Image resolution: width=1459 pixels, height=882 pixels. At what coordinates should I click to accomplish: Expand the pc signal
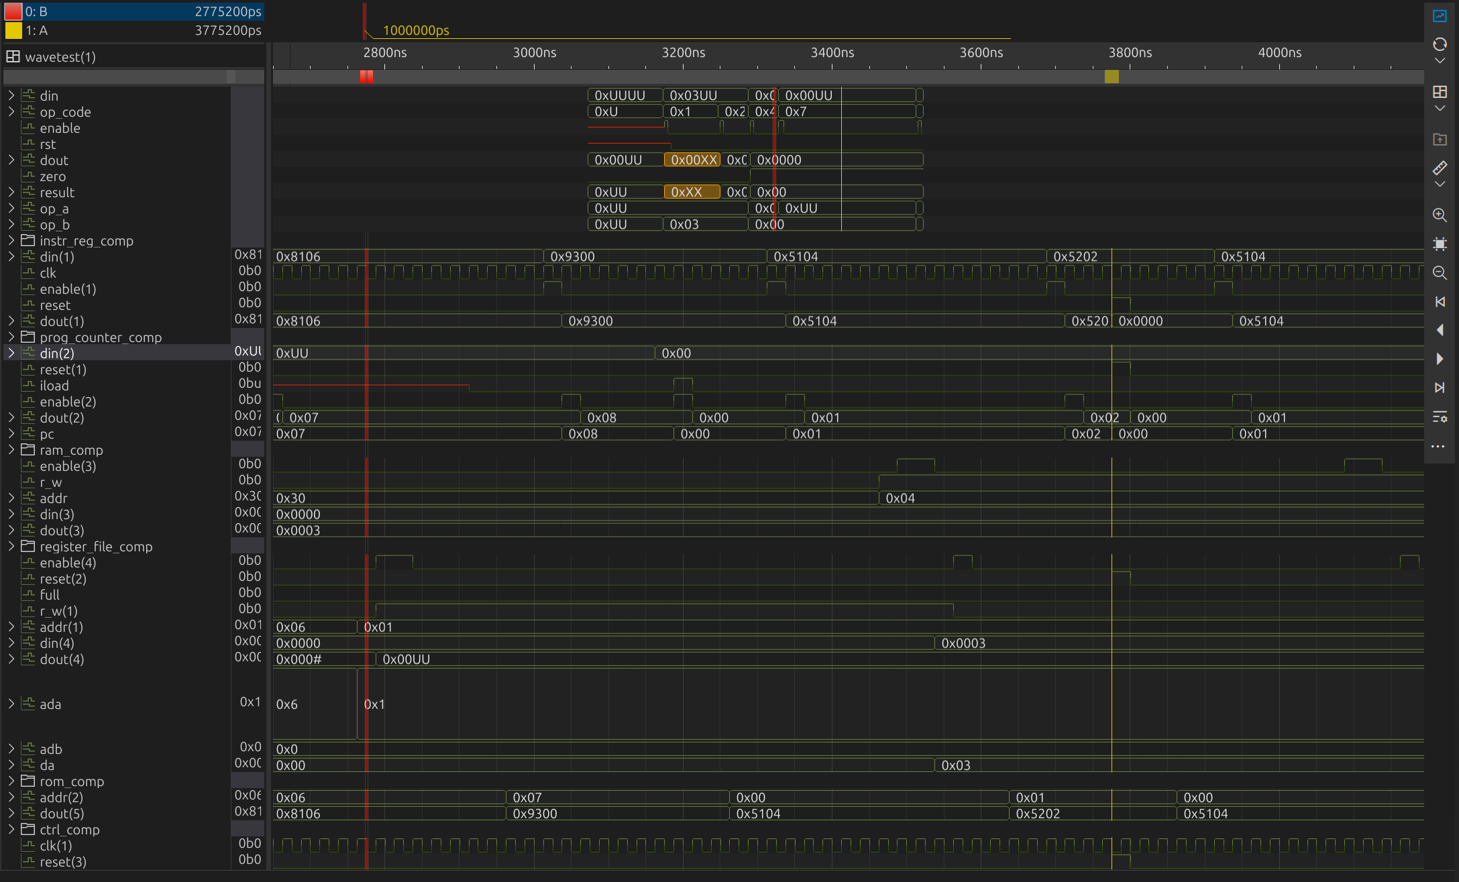[x=11, y=434]
